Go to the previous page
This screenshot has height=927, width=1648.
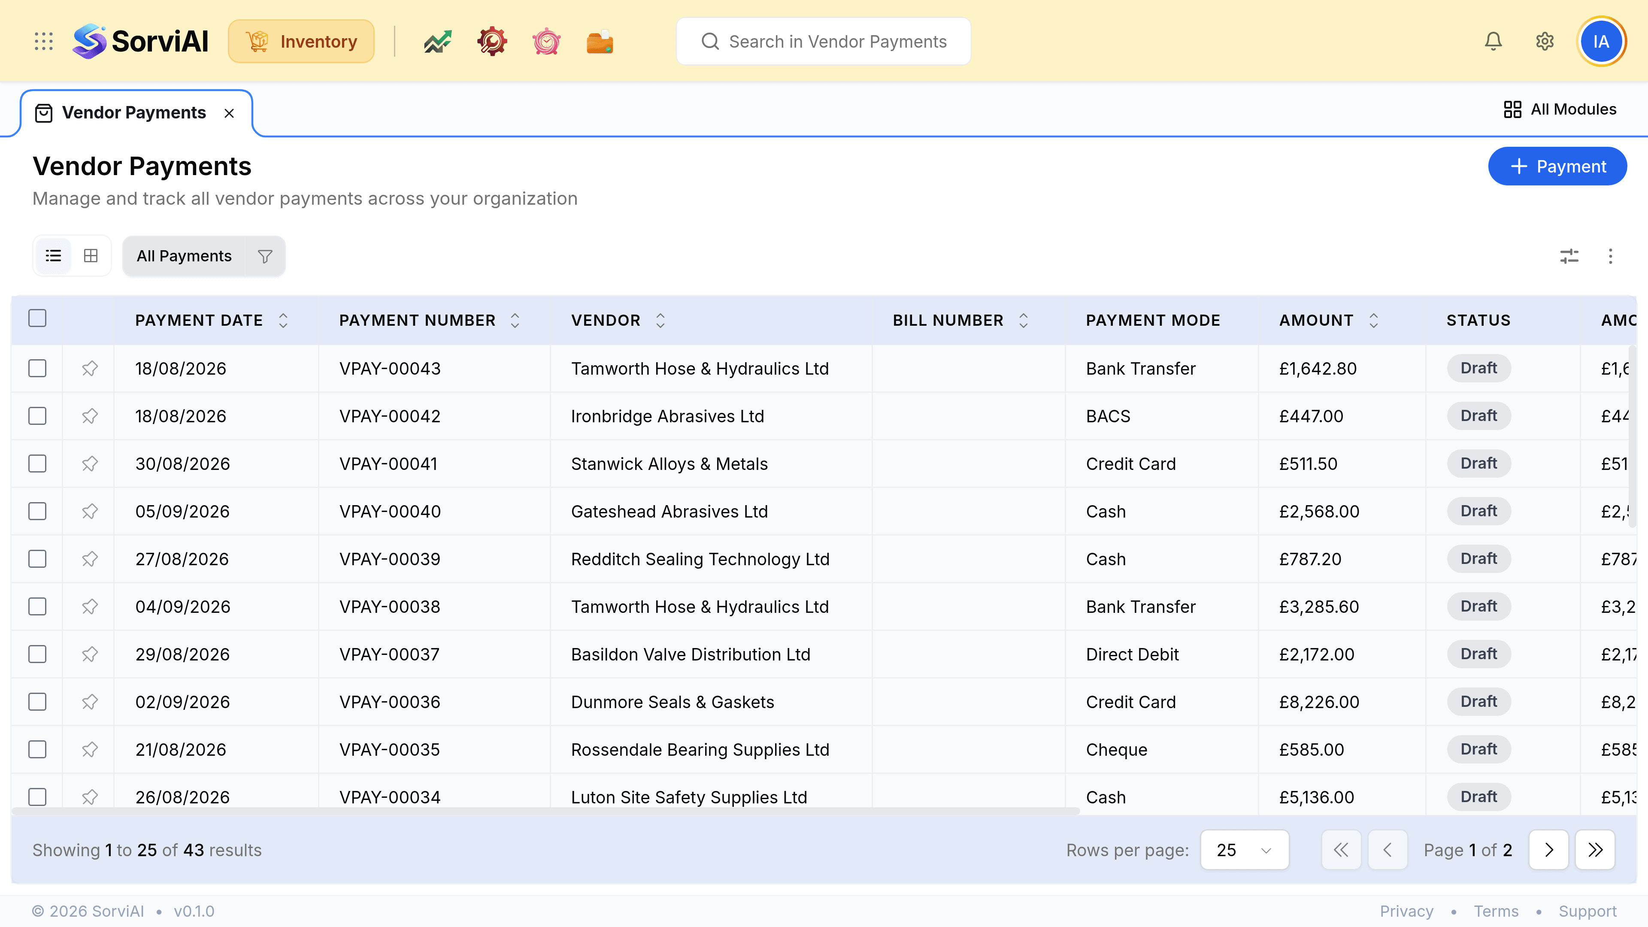[x=1387, y=850]
